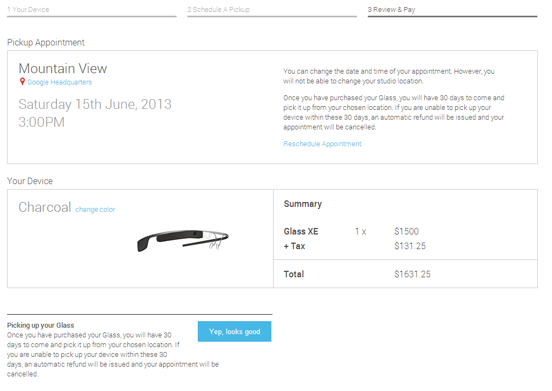The image size is (552, 391).
Task: Switch to step 2 Schedule A Pickup
Action: [219, 10]
